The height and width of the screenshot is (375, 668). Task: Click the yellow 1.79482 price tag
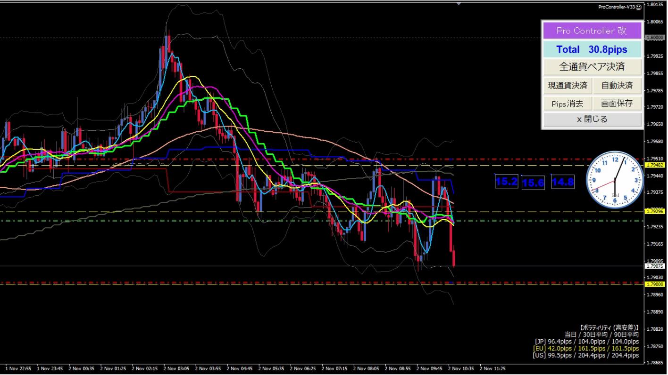(x=655, y=165)
